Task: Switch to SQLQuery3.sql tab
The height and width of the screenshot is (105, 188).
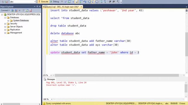Action: [x=61, y=7]
